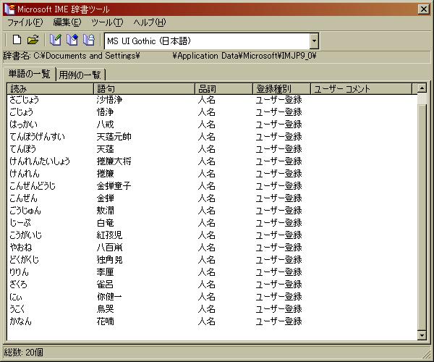Sort by the ユーザーコメント column header

(x=361, y=89)
